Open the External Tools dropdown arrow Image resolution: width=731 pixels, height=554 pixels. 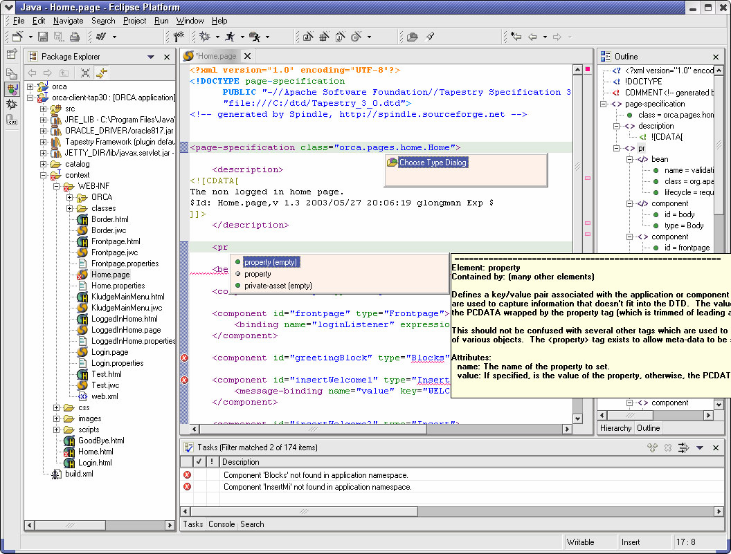[x=267, y=37]
